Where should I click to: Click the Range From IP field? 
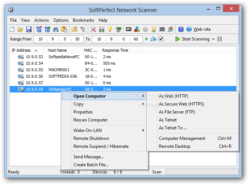(58, 39)
